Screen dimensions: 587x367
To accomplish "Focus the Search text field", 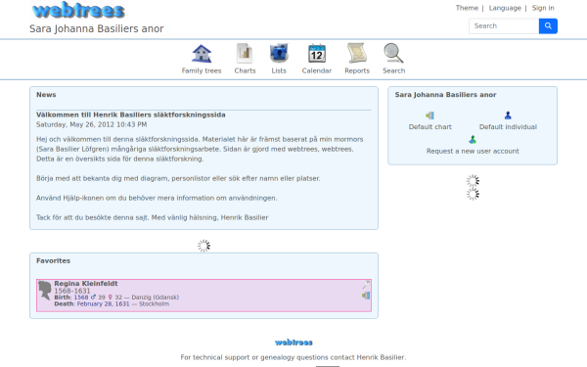I will pos(504,25).
